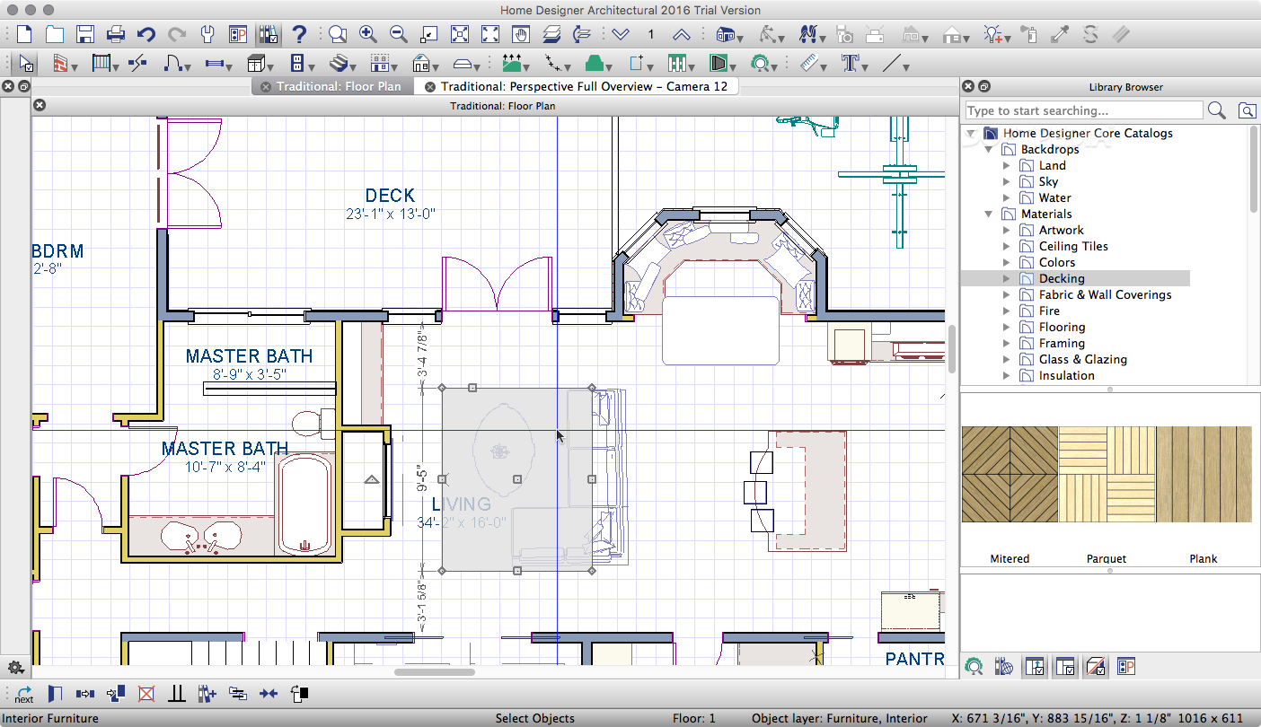Zoom out with the minus magnifier

[398, 35]
